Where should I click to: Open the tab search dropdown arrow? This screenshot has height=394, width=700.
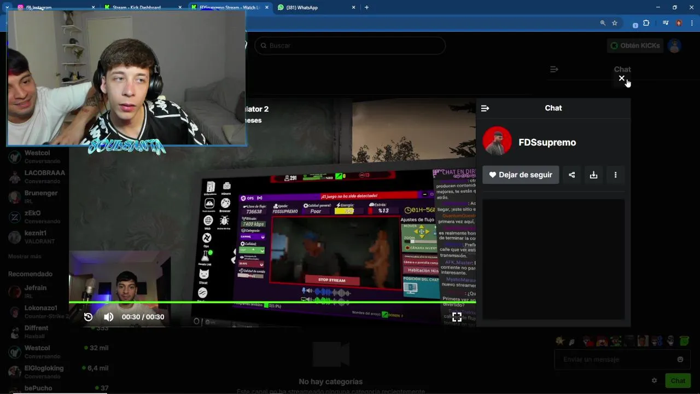(x=7, y=8)
